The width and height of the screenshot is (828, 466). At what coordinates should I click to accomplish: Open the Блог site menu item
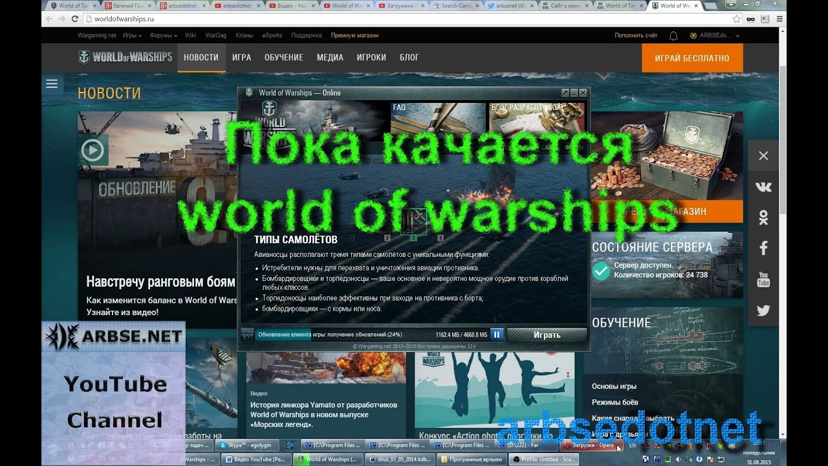[x=409, y=58]
